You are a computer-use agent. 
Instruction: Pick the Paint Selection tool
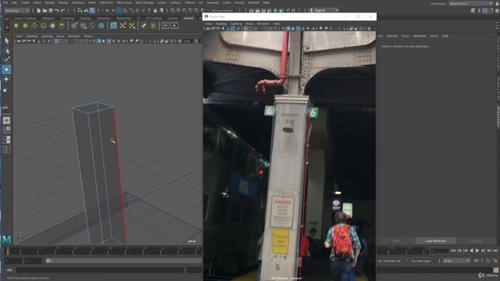click(7, 59)
